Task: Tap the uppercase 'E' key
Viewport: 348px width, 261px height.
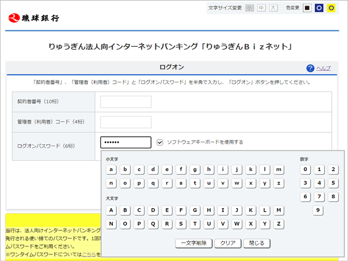Action: tap(167, 210)
